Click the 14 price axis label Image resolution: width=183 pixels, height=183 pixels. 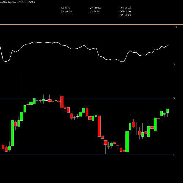[x=174, y=64]
